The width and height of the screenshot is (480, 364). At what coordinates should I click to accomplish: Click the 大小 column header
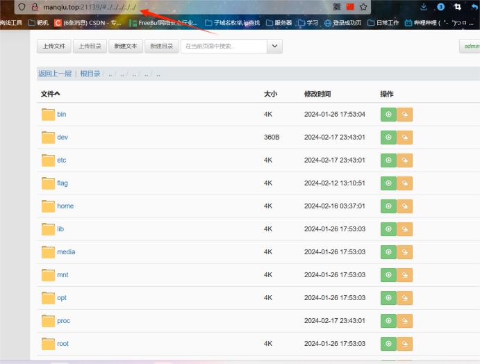pos(271,94)
